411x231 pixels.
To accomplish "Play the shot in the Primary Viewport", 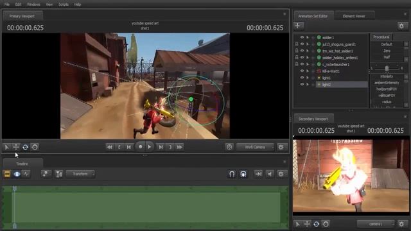I will [x=150, y=147].
